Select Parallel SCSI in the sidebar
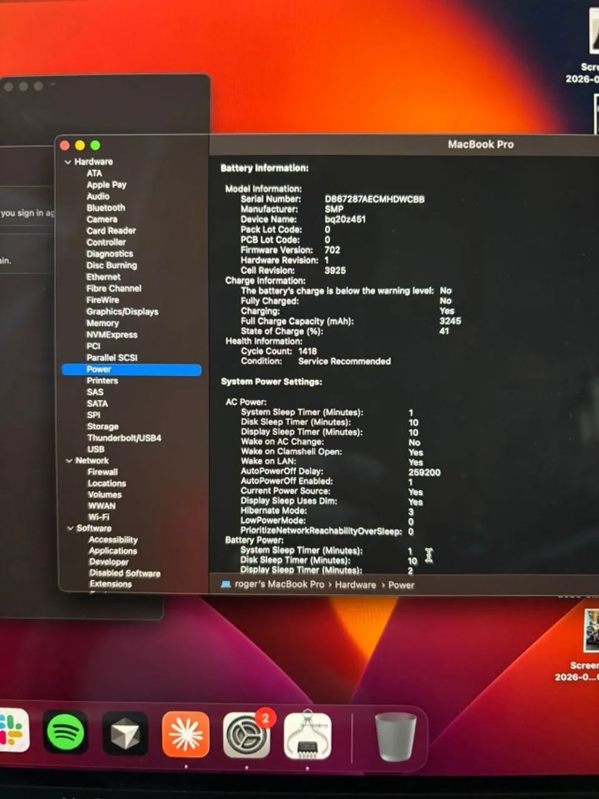 [x=112, y=358]
